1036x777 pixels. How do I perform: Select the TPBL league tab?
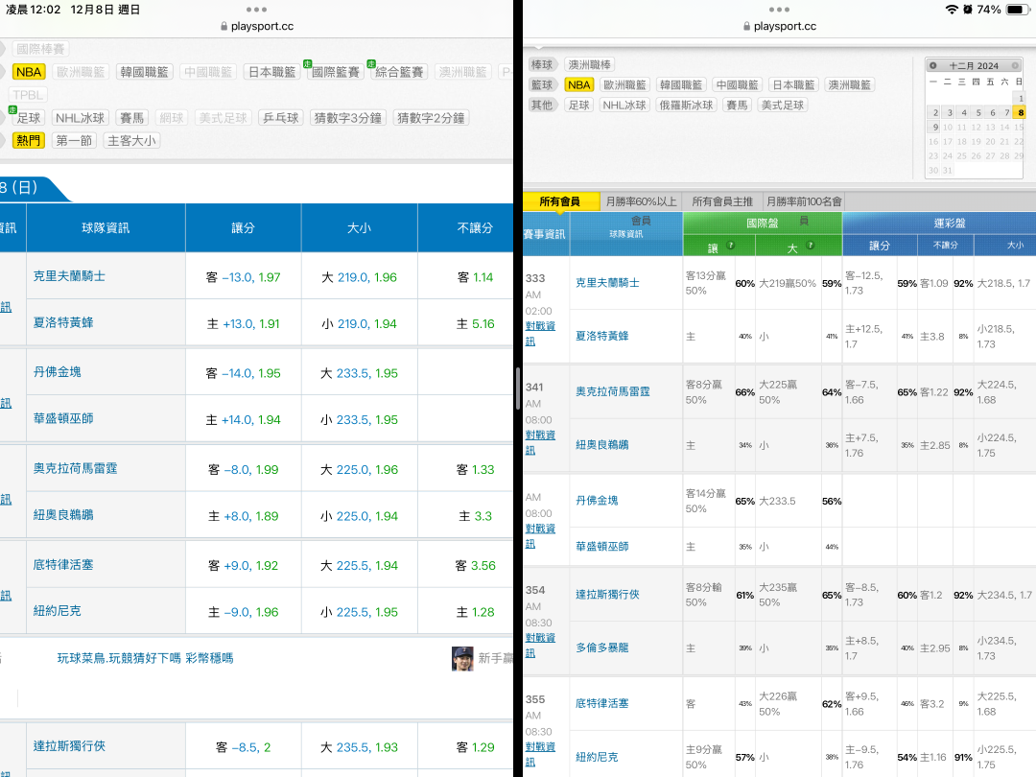click(28, 95)
